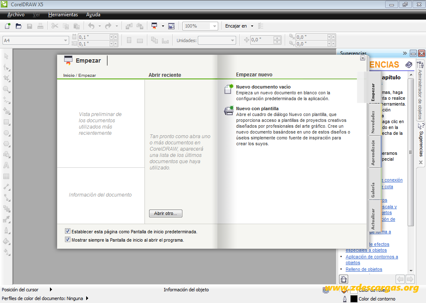426x303 pixels.
Task: Click the Inicio breadcrumb link
Action: coord(69,76)
